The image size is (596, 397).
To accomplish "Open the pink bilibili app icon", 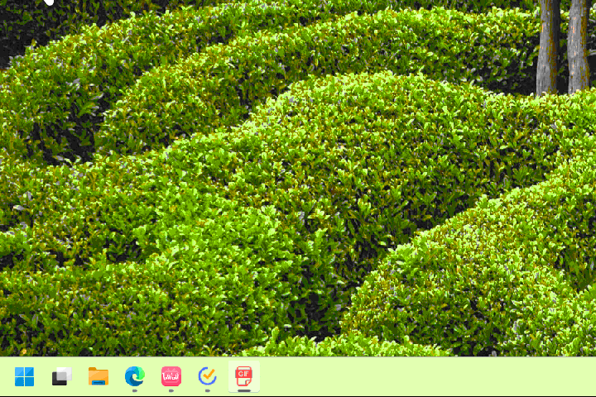I will pyautogui.click(x=171, y=376).
